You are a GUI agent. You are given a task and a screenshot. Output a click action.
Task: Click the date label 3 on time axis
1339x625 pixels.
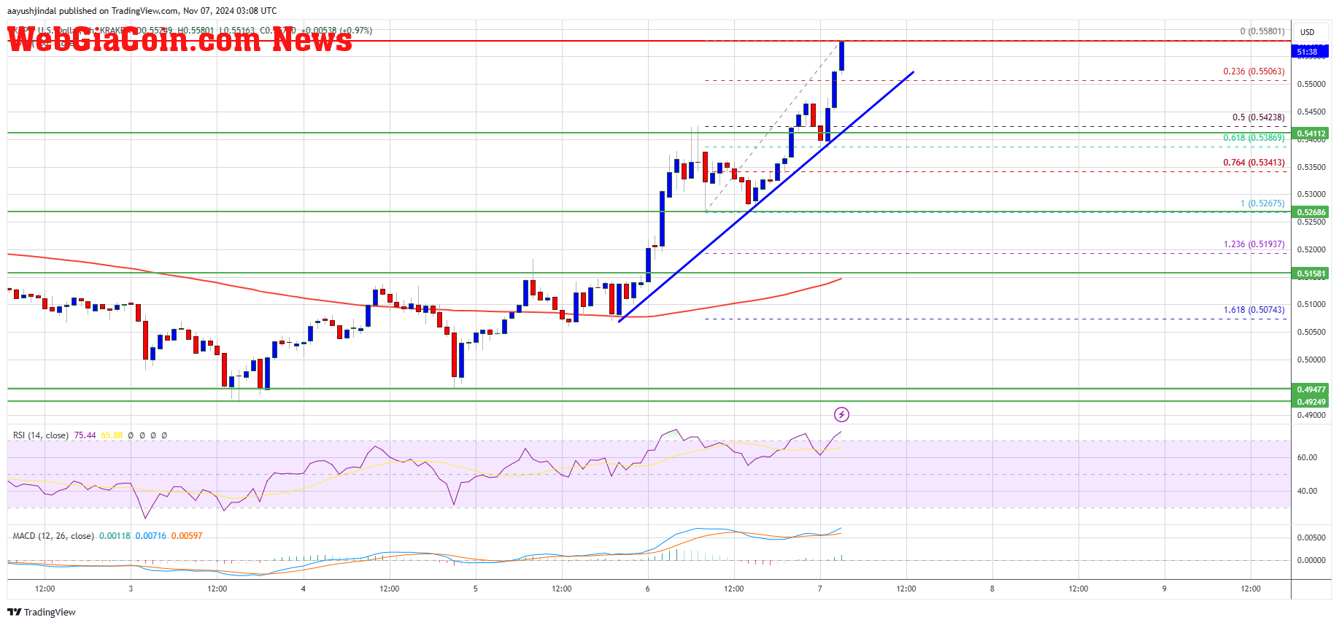pyautogui.click(x=131, y=589)
